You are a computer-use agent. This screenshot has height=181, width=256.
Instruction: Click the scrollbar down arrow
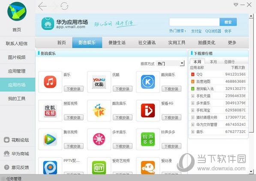pos(251,172)
